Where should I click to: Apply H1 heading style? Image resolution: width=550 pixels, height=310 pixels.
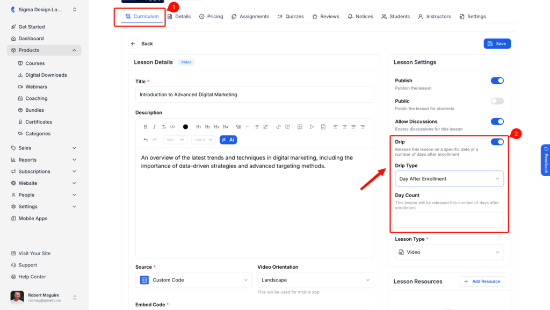(199, 127)
